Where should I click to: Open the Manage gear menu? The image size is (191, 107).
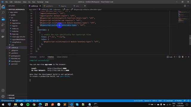pyautogui.click(x=3, y=96)
